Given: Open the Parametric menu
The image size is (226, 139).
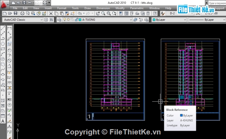Looking at the screenshot, I should [137, 8].
